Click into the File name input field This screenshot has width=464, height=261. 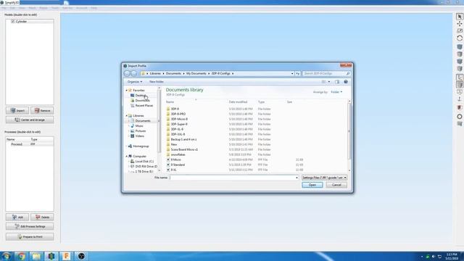tap(234, 178)
